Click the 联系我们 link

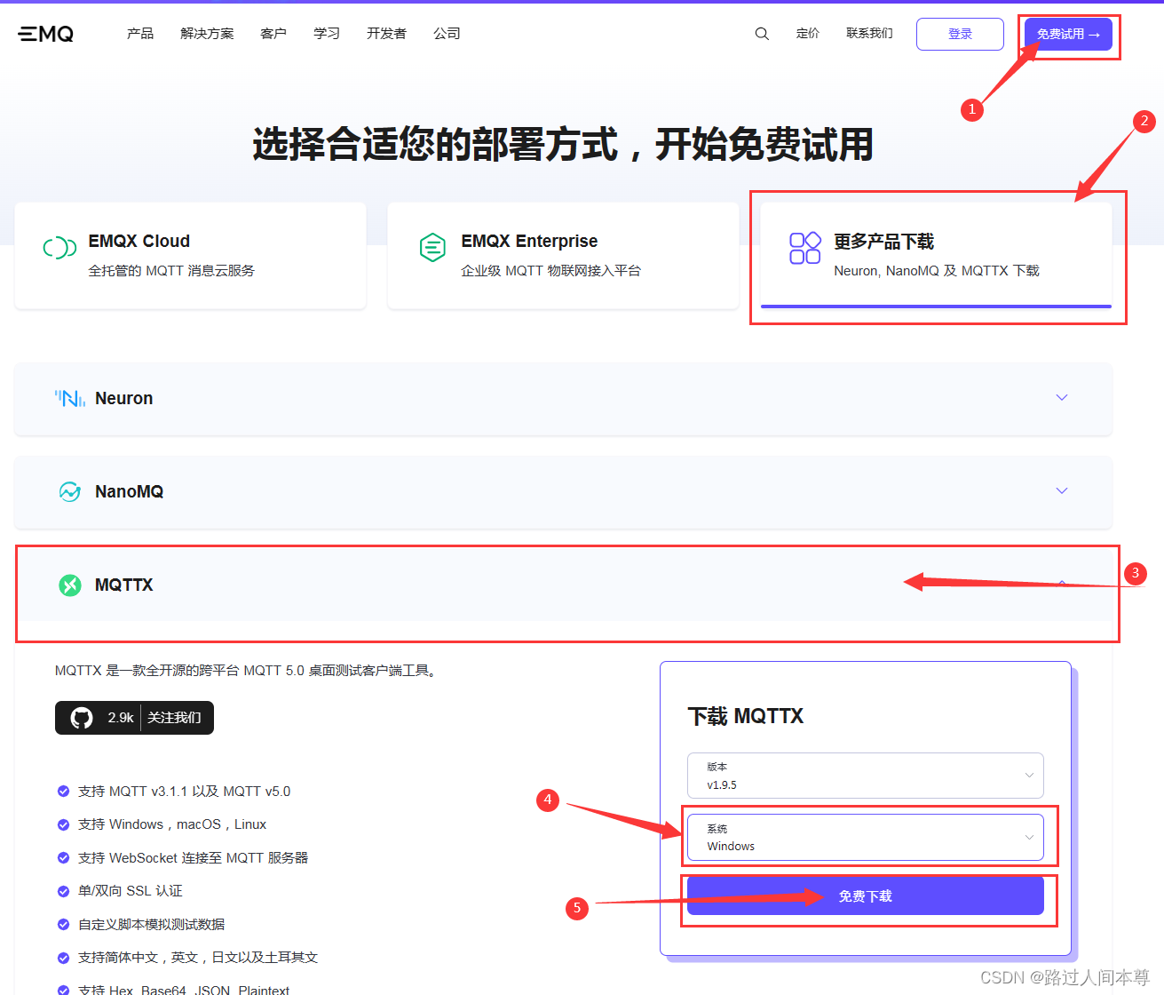point(869,34)
